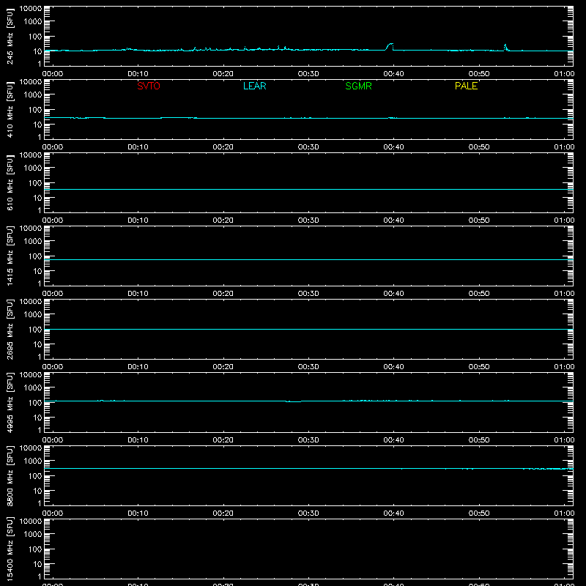Click the 00:30 time label under 610 MHz plot

click(308, 220)
